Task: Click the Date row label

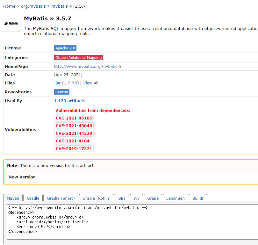Action: [x=10, y=75]
